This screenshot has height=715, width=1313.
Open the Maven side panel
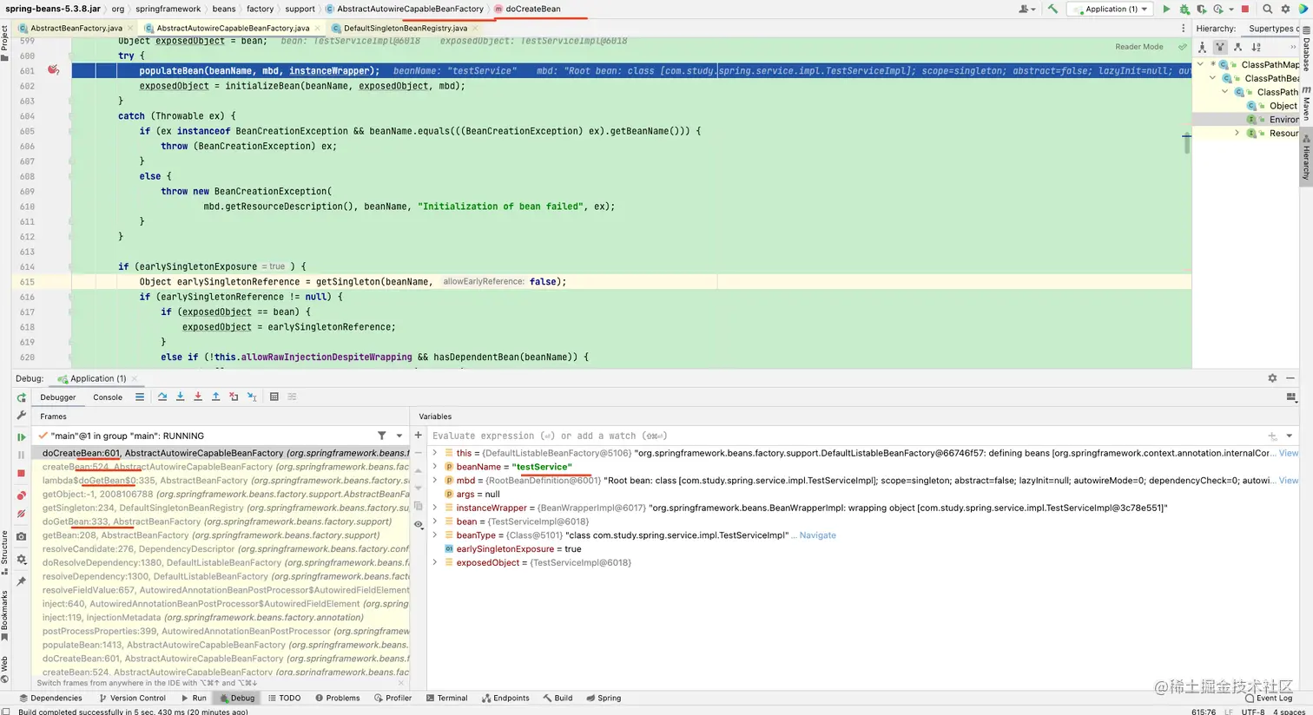click(1306, 106)
